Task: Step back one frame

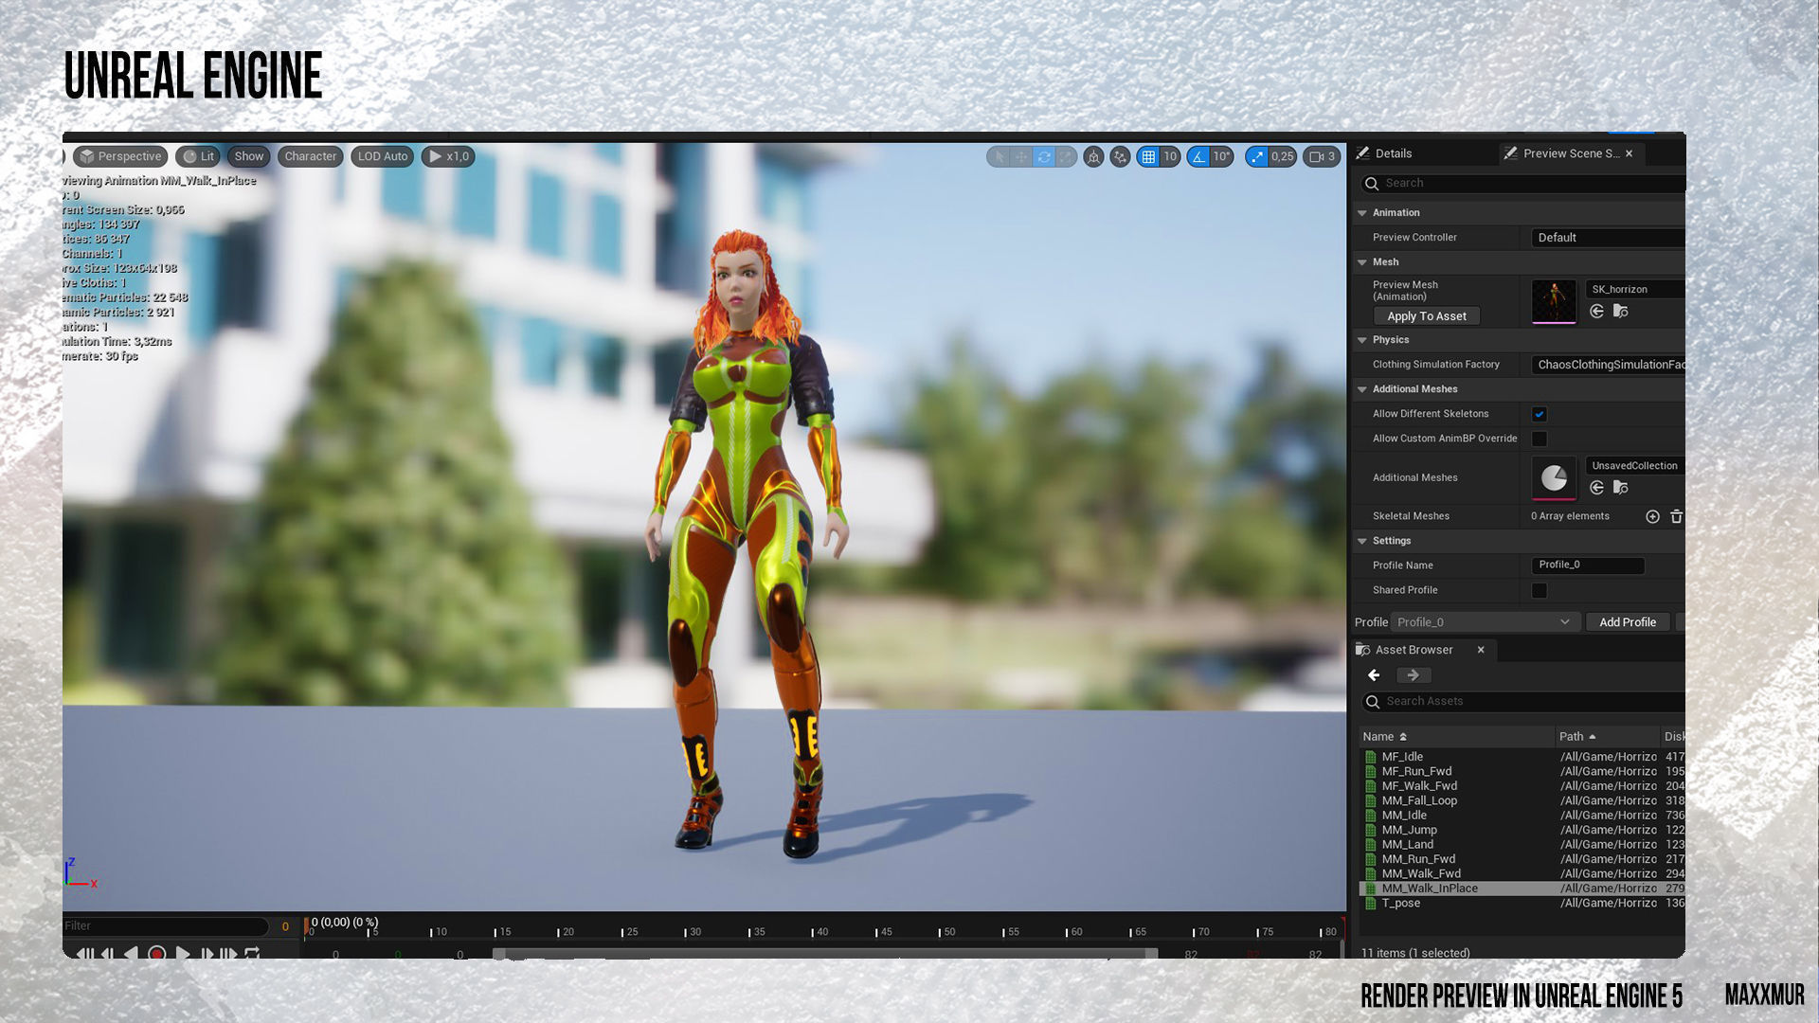Action: [108, 953]
